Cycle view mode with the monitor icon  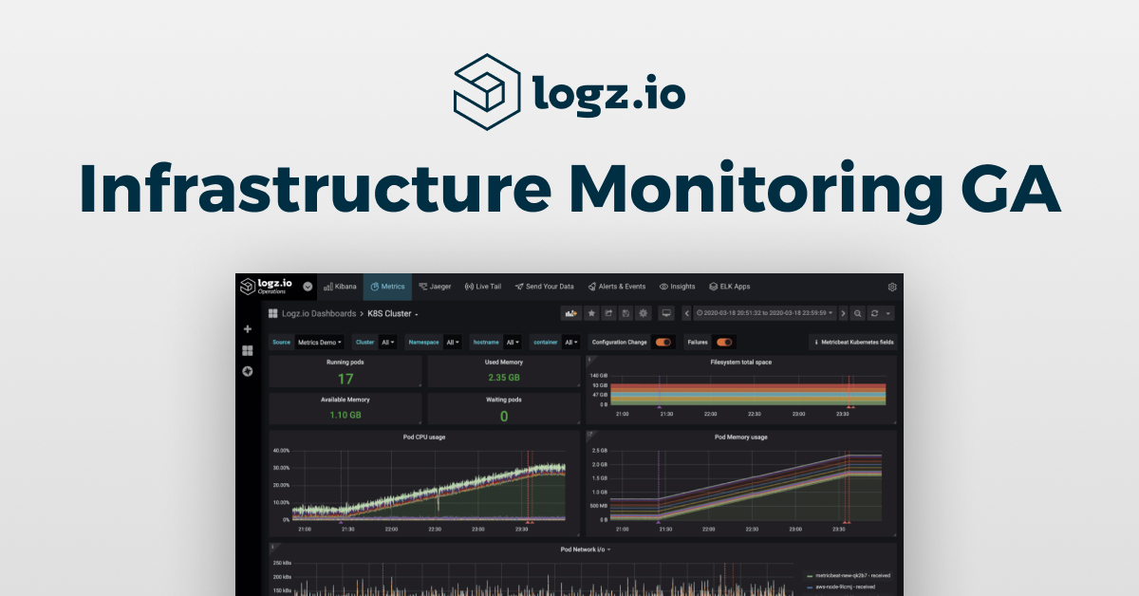(x=666, y=313)
